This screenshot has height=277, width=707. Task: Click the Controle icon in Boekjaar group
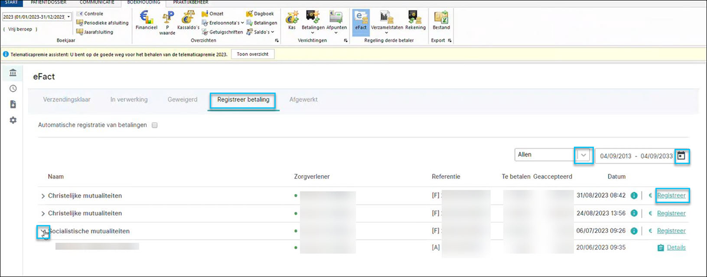pos(90,14)
